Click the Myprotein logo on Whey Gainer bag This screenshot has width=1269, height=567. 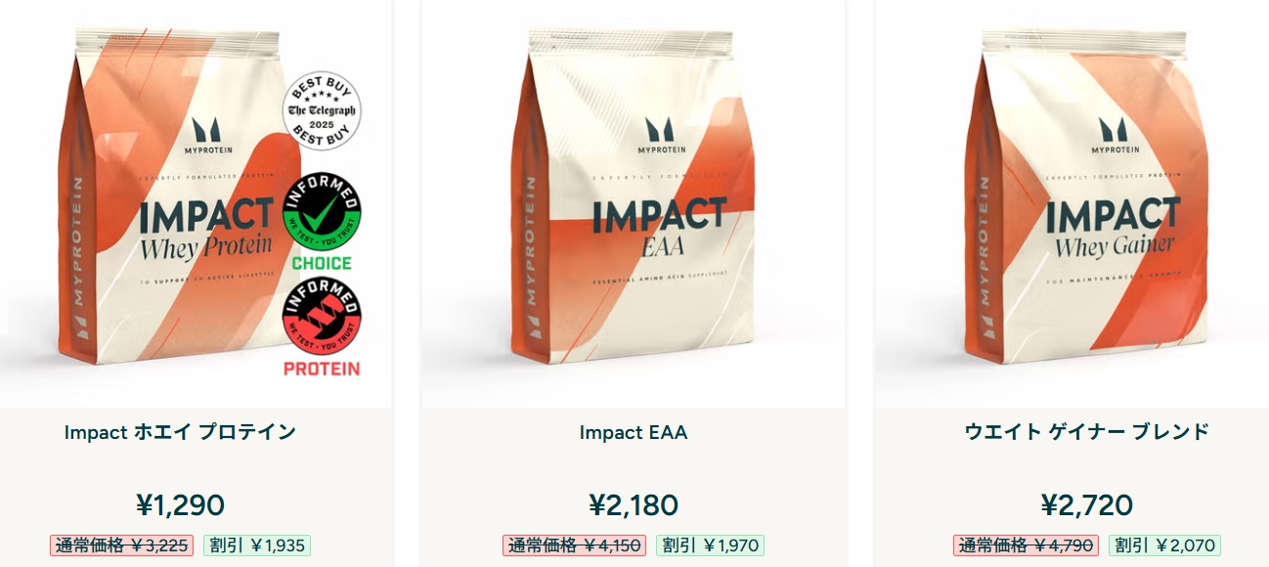coord(1116,137)
